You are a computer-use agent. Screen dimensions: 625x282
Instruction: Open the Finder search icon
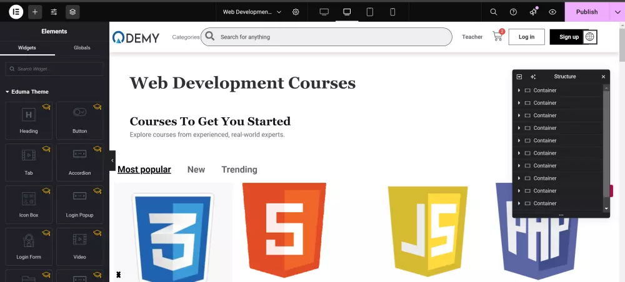[494, 12]
